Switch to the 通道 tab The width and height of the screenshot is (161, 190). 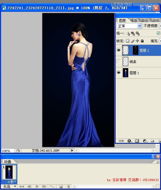[x=134, y=20]
